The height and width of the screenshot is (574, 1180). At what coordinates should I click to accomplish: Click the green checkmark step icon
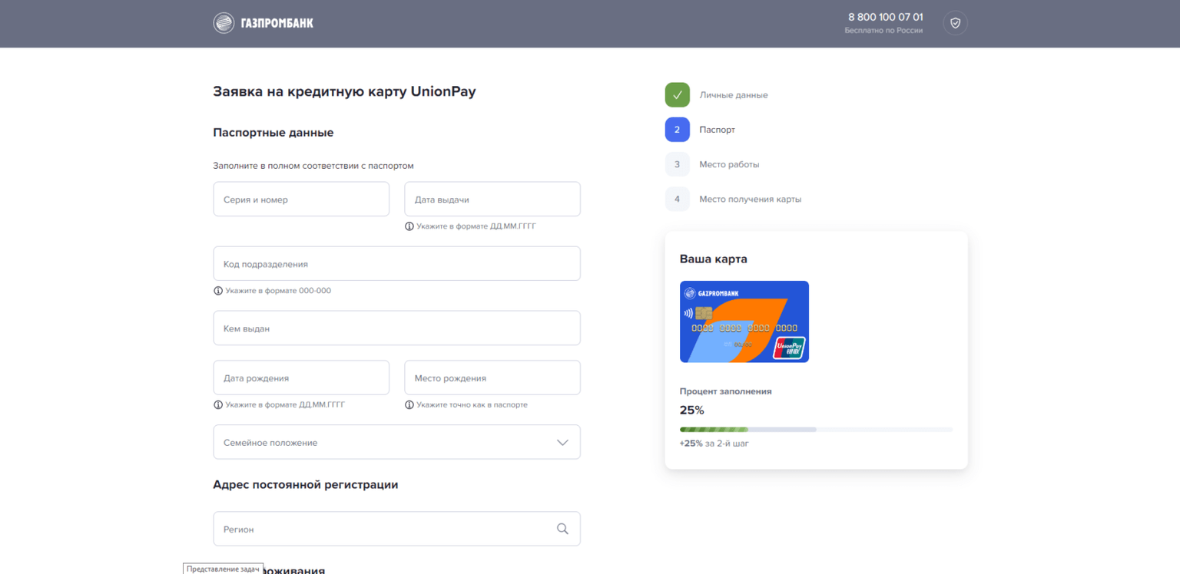677,95
